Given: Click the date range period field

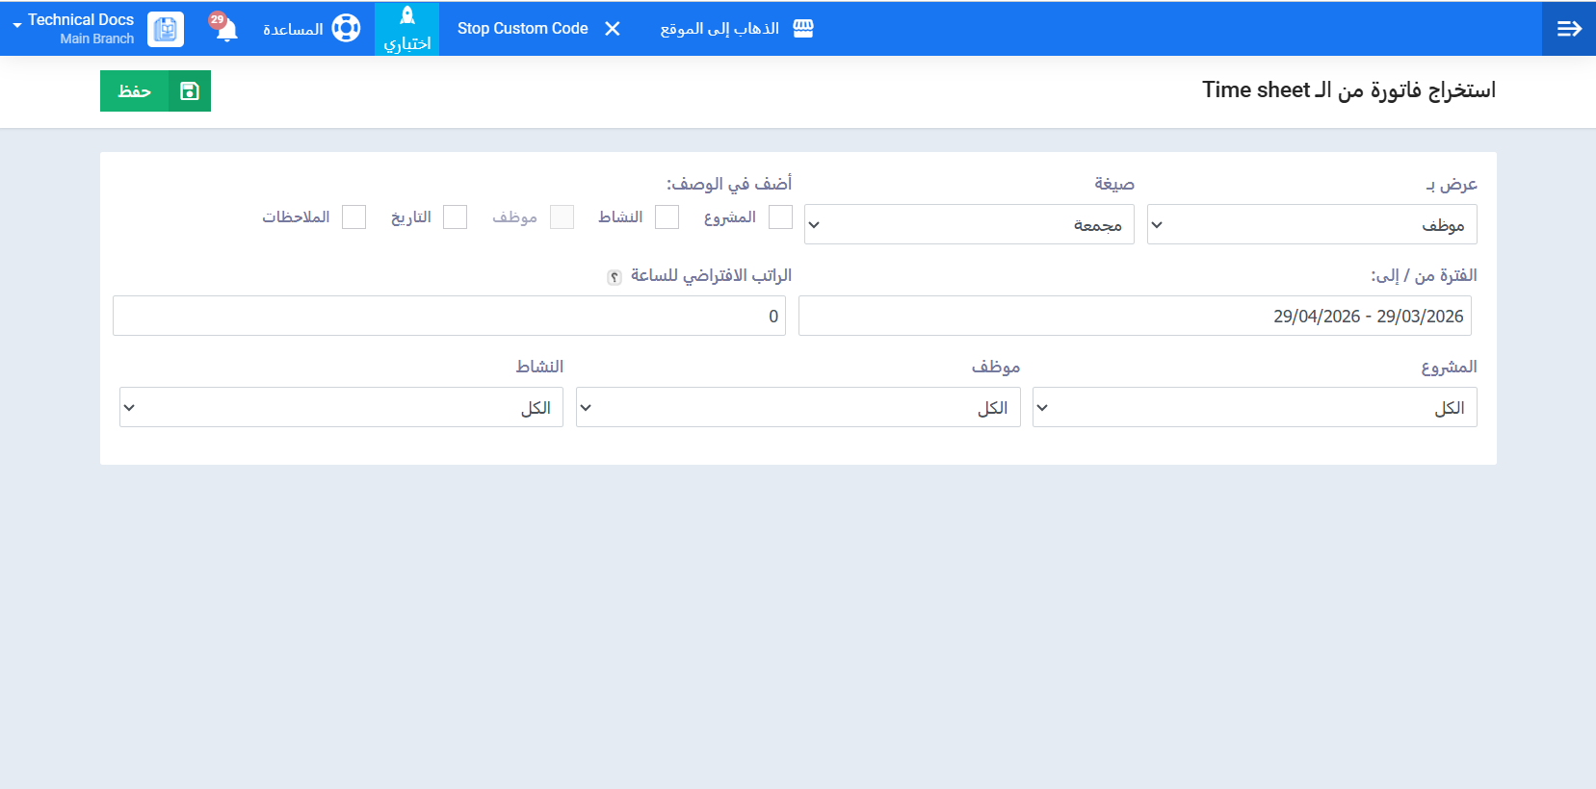Looking at the screenshot, I should (1134, 317).
